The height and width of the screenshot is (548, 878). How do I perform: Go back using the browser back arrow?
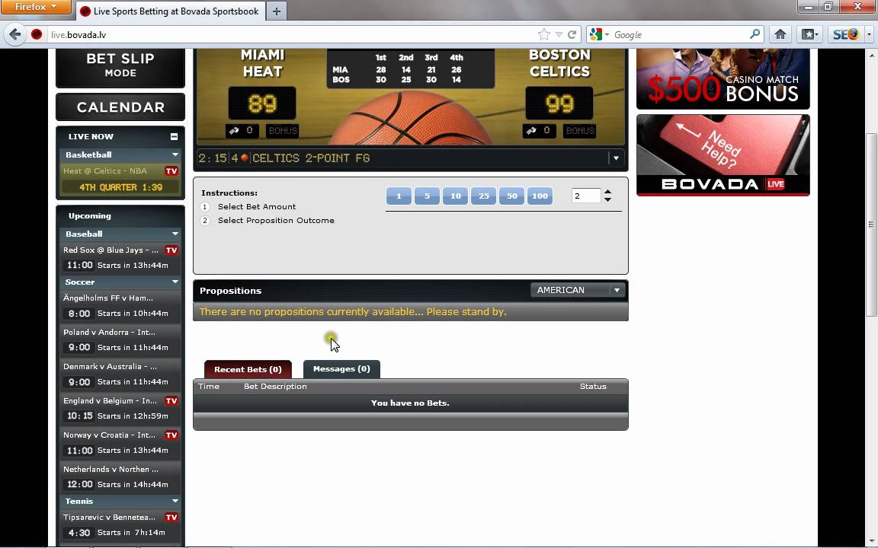coord(15,35)
